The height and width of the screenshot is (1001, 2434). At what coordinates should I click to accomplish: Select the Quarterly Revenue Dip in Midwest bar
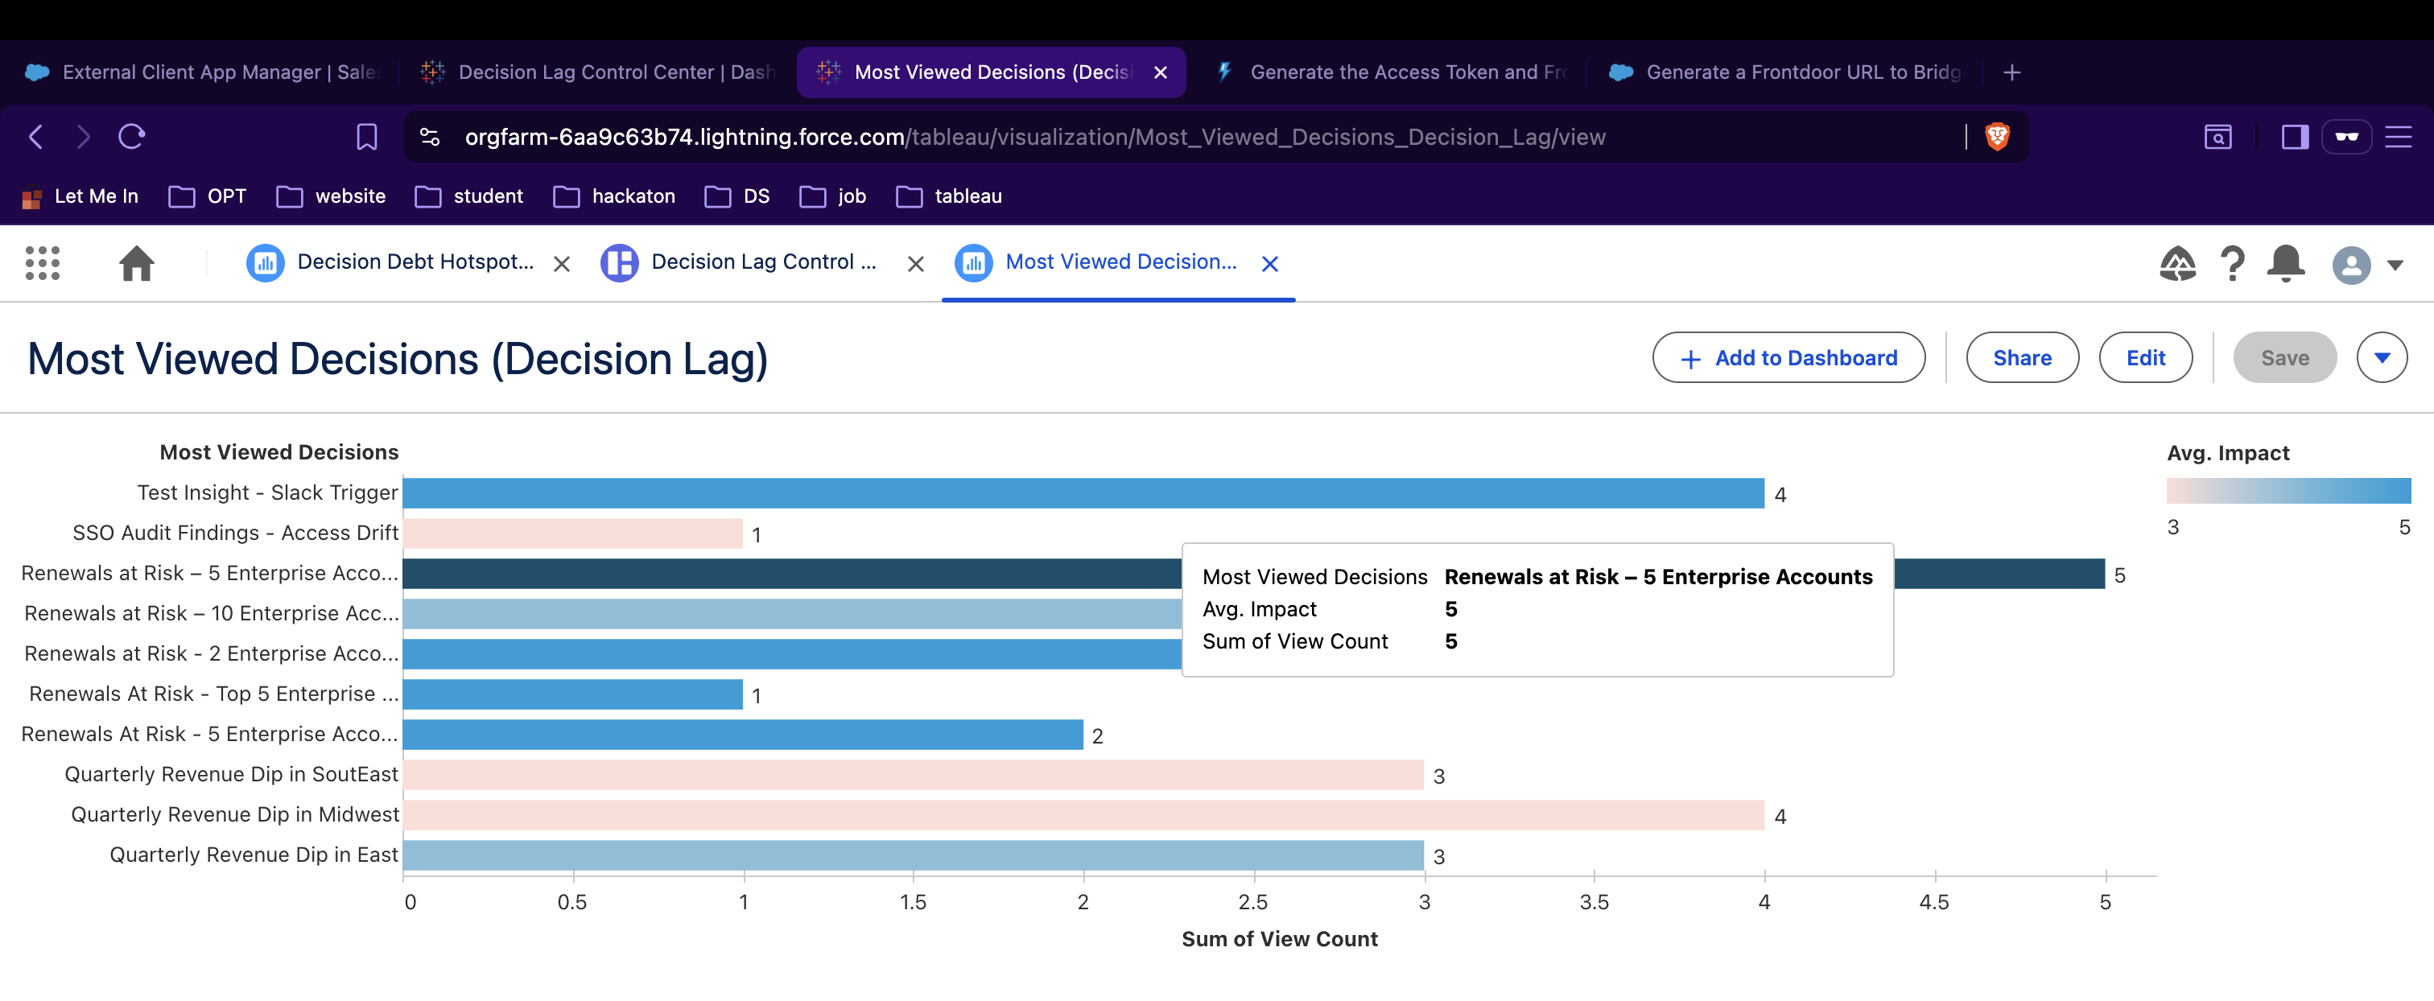point(1083,815)
